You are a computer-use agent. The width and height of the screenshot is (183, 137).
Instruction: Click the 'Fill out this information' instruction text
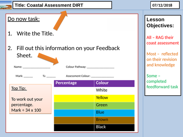(x=68, y=52)
